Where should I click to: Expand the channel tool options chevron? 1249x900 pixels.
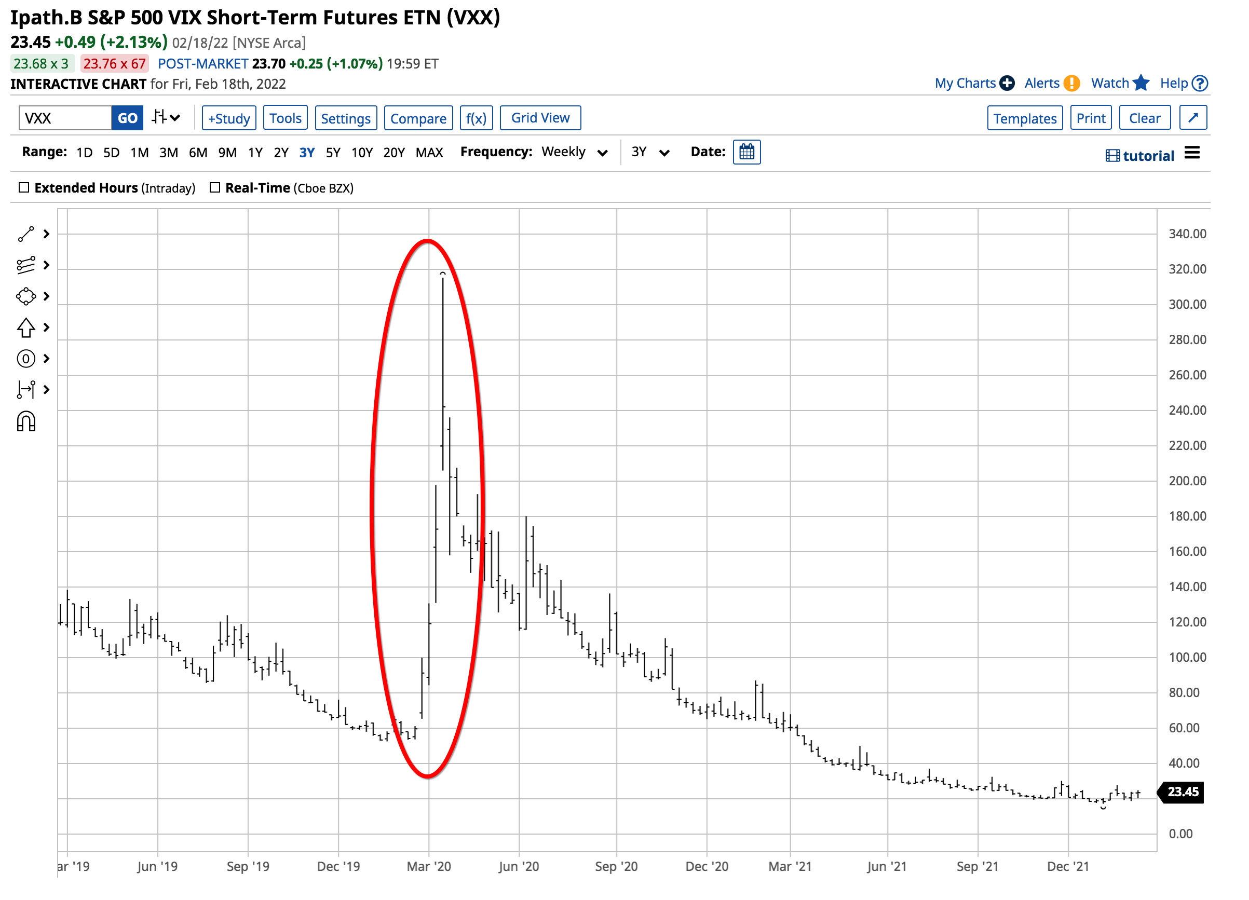coord(47,265)
